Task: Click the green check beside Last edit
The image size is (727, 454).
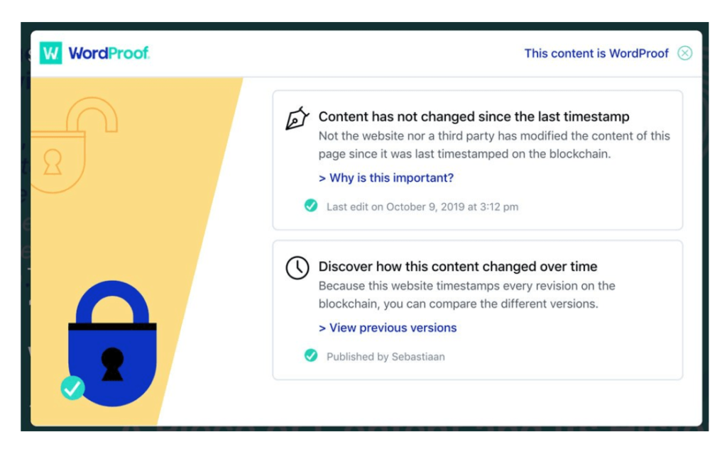Action: click(x=310, y=206)
